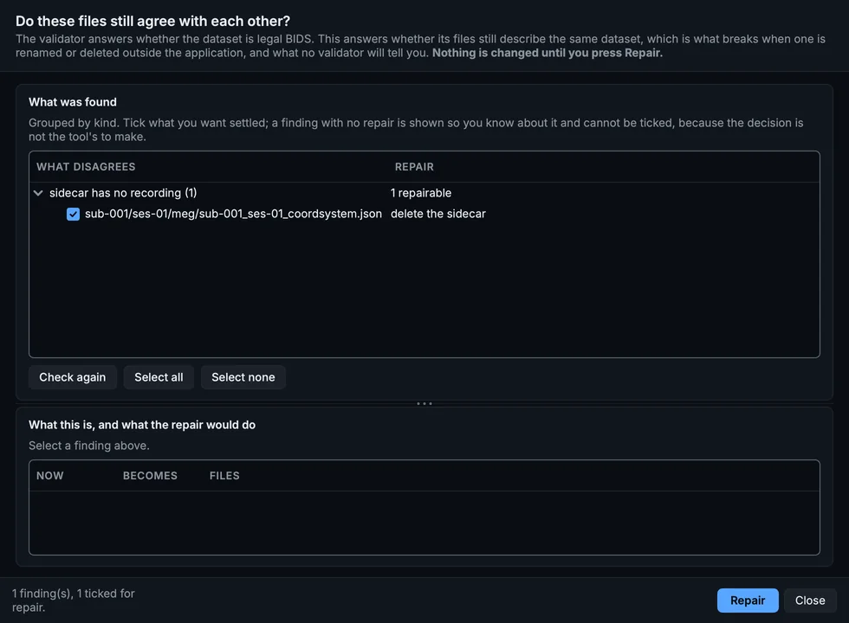Click the '1 finding(s), 1 ticked for repair.' status
The width and height of the screenshot is (849, 623).
click(74, 601)
